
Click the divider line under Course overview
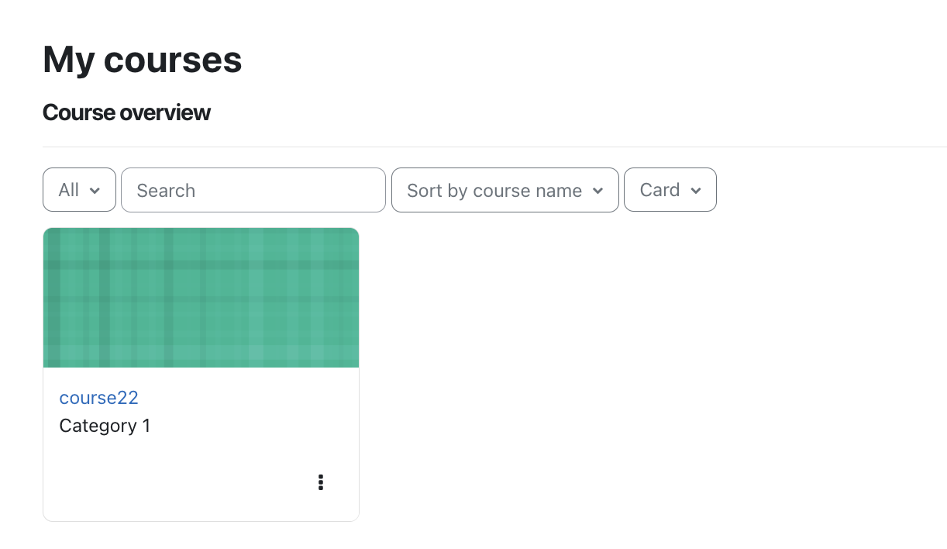click(x=494, y=147)
